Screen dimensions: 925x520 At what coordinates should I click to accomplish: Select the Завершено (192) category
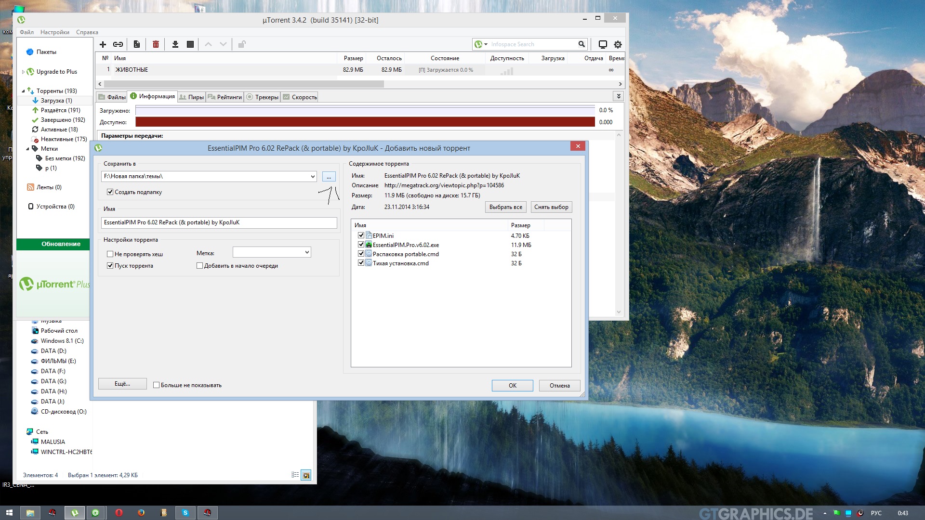pos(63,120)
